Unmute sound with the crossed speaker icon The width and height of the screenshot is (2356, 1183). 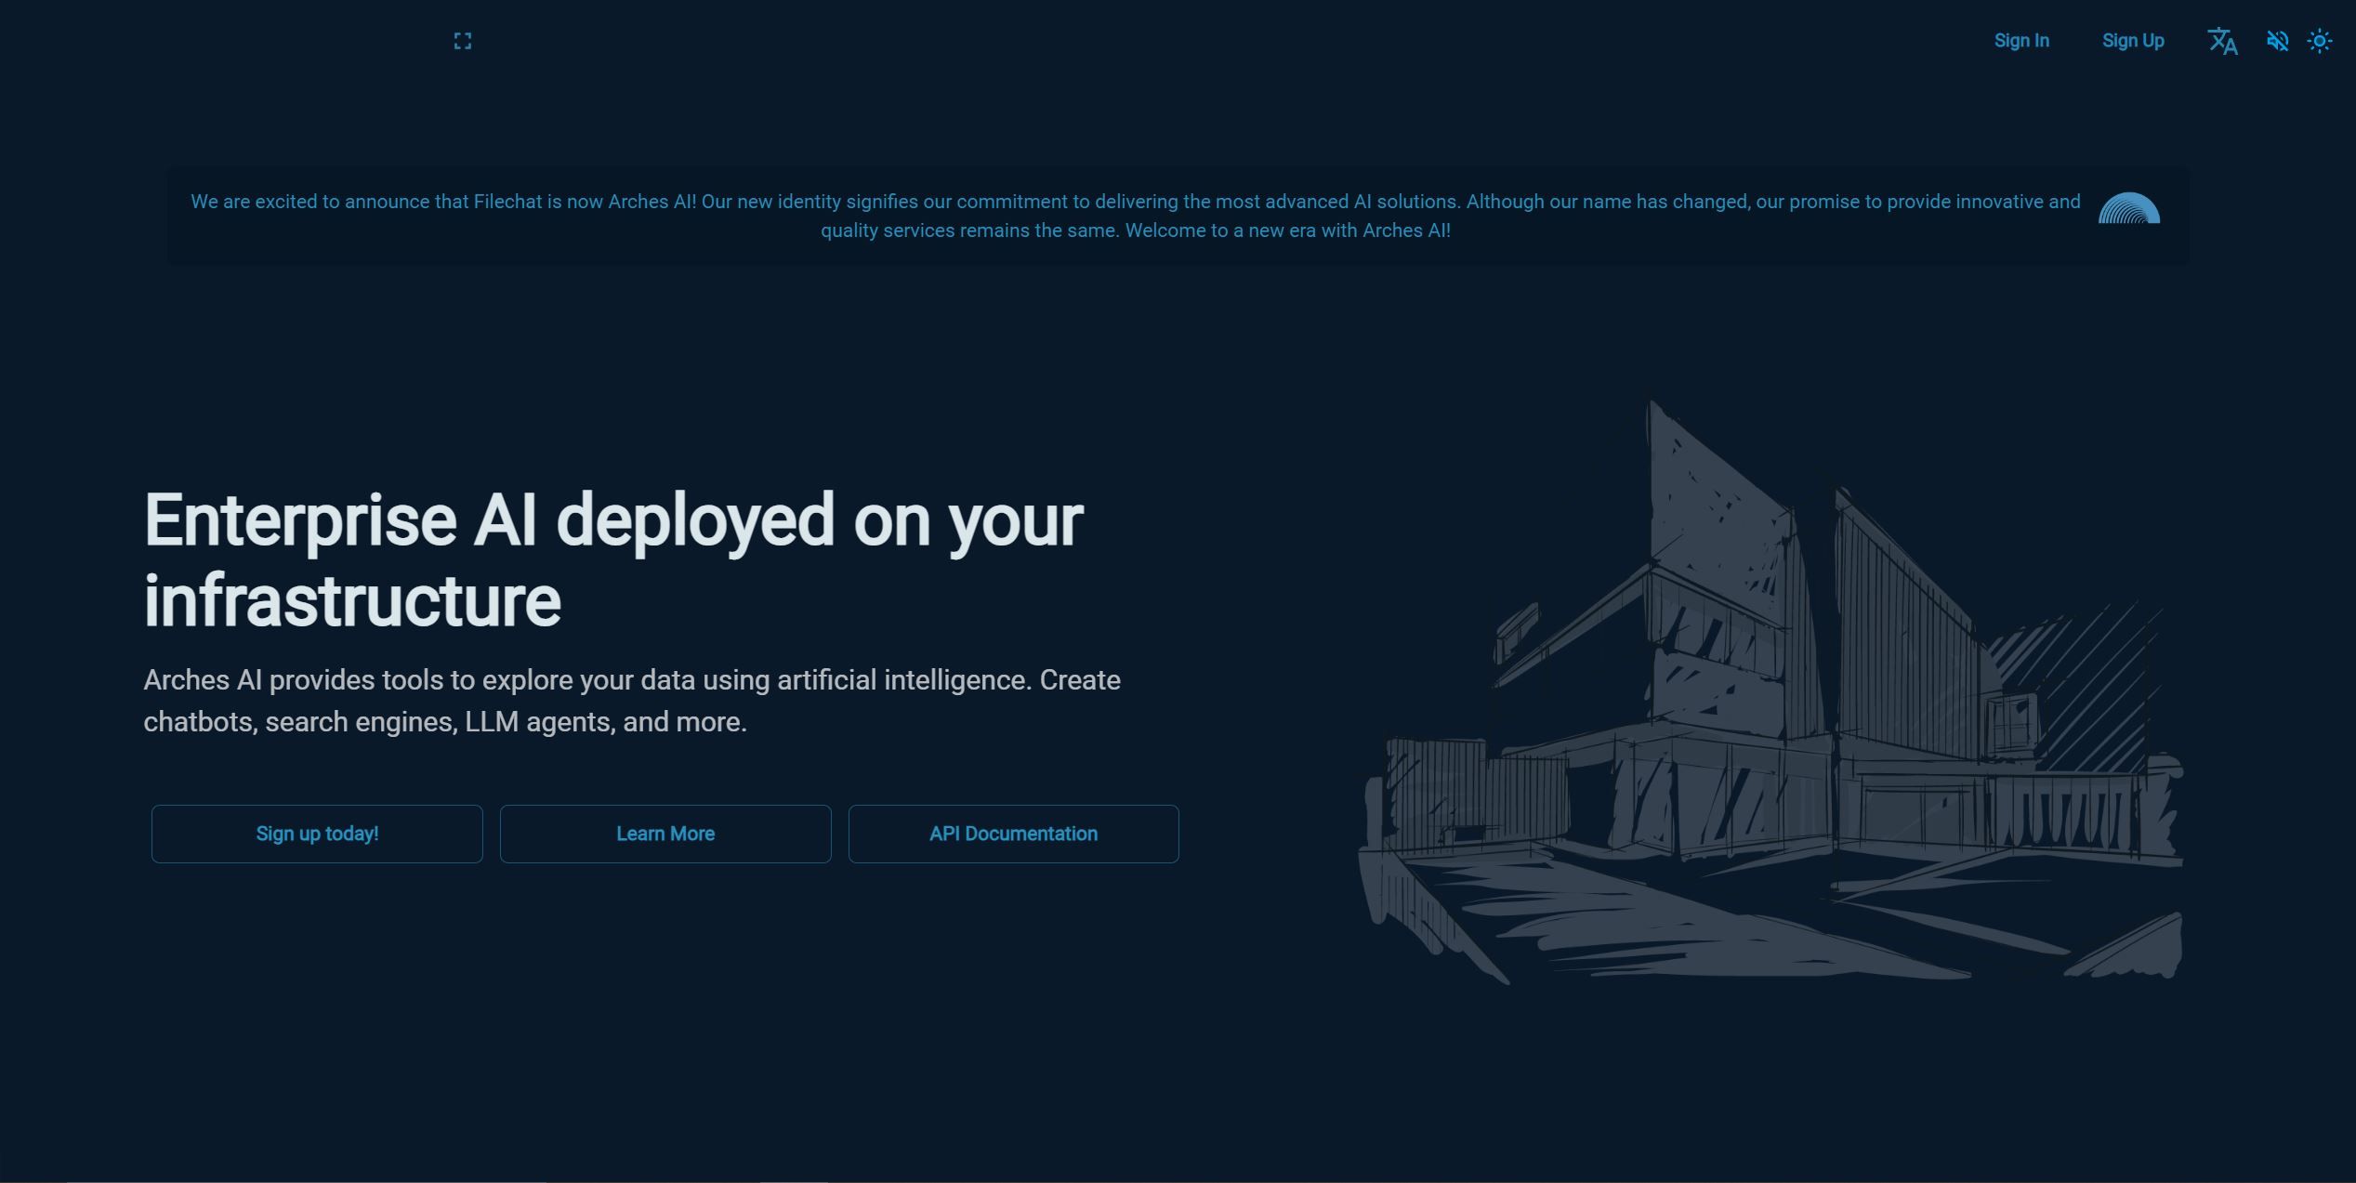tap(2277, 41)
